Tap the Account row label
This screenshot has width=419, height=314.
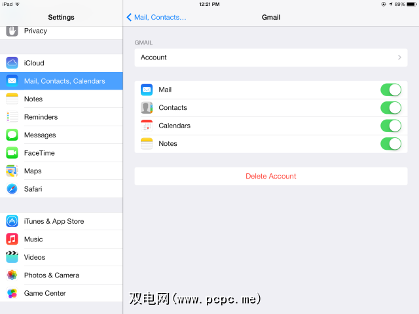(154, 58)
